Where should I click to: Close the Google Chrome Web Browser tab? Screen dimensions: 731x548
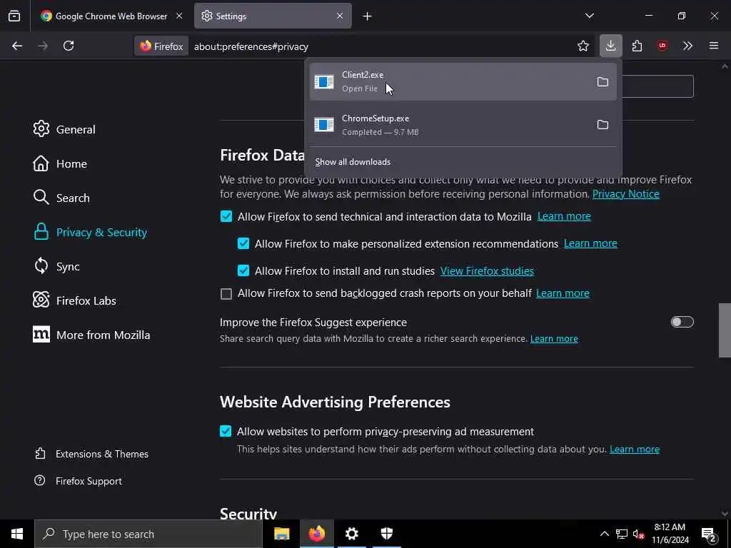click(x=179, y=16)
